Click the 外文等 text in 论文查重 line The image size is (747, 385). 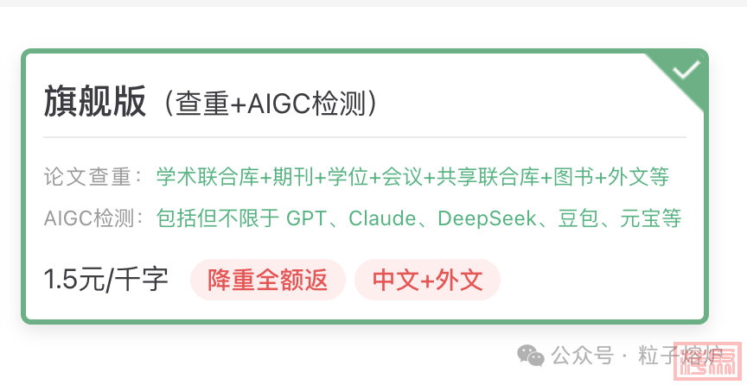point(638,177)
